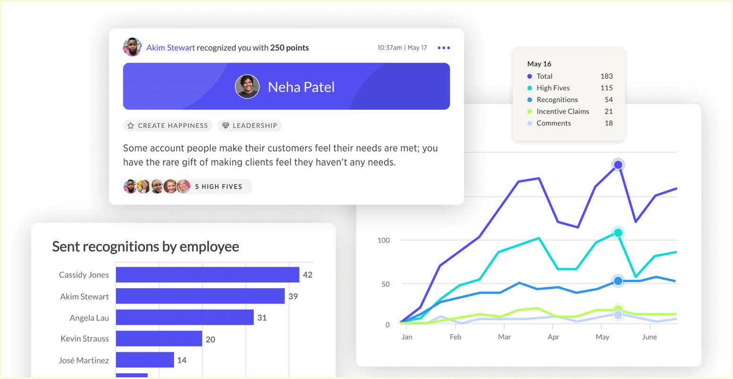733x379 pixels.
Task: Click the High Fives legend dot in the tooltip
Action: click(x=529, y=88)
